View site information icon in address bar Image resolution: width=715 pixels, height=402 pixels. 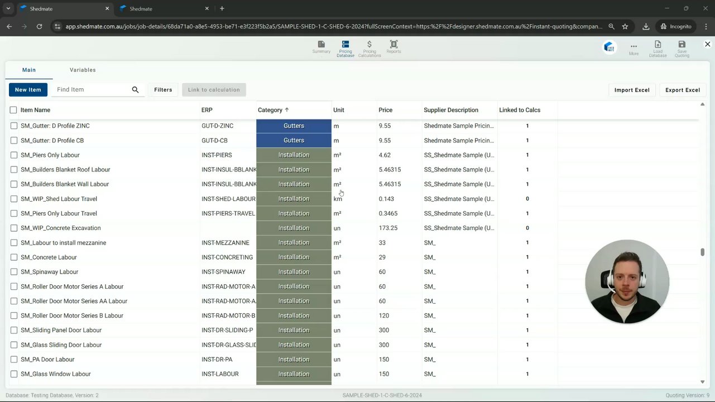[56, 26]
